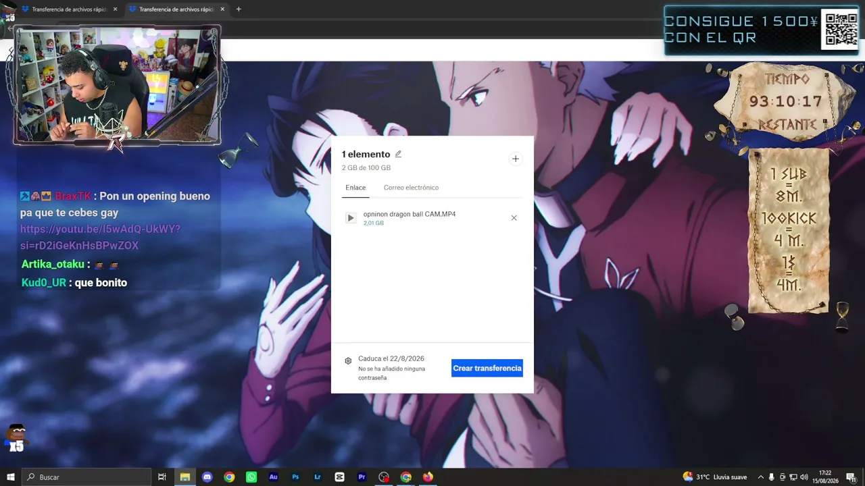Open the Windows Start menu
Viewport: 865px width, 486px height.
pos(11,477)
